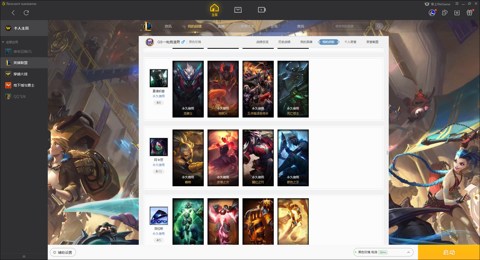Viewport: 480px width, 260px height.
Task: Open the video live icon in top bar
Action: pos(262,10)
